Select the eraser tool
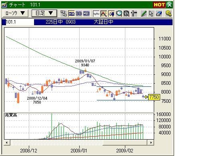205x156 pixels. [159, 14]
